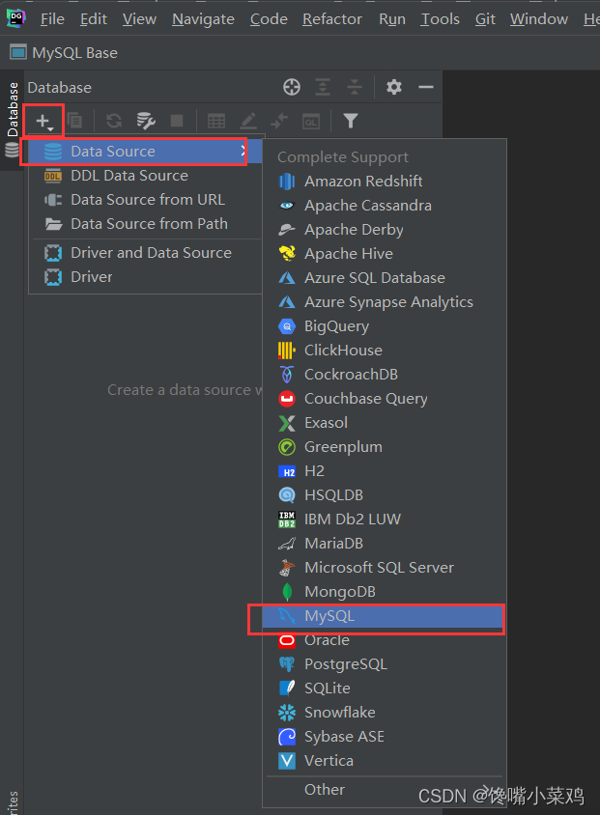This screenshot has height=815, width=600.
Task: Click the DataGrip logo icon
Action: pyautogui.click(x=16, y=18)
